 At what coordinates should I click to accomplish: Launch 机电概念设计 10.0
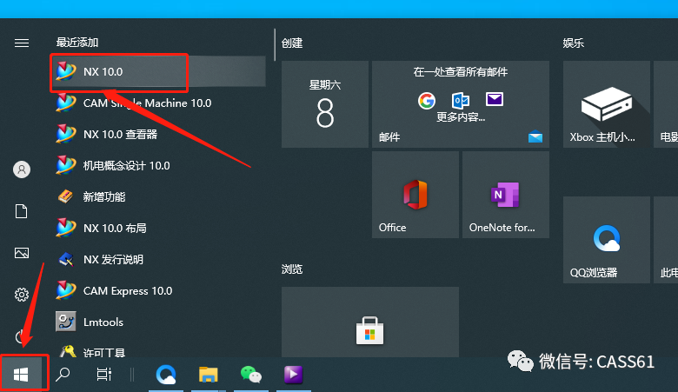pyautogui.click(x=158, y=165)
